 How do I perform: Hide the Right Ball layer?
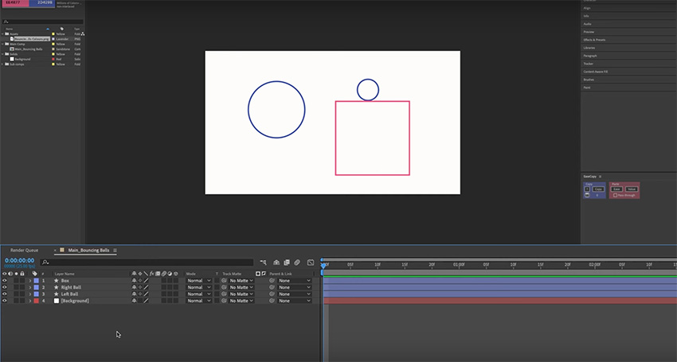pyautogui.click(x=5, y=287)
